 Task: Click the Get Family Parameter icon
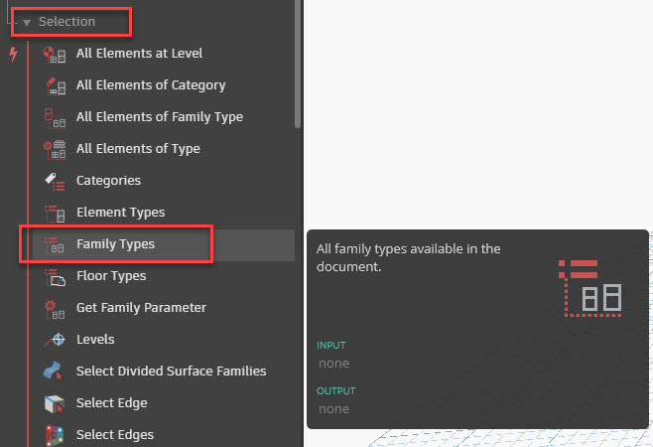pyautogui.click(x=55, y=309)
